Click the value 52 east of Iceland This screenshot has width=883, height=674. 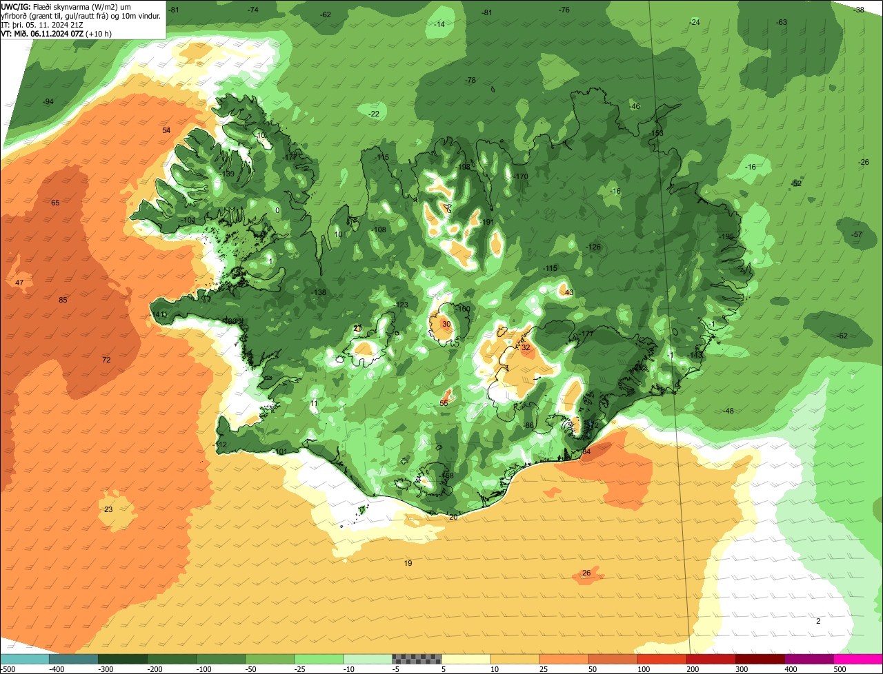tap(797, 183)
